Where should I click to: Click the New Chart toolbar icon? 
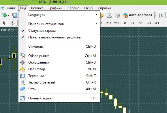[4, 15]
